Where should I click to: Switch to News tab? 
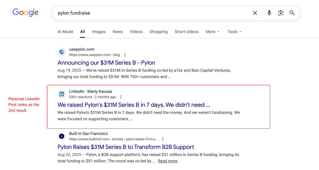tap(118, 32)
